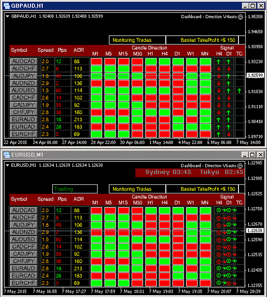Click the CHFJPY symbol button in EURUSD window

point(23,261)
